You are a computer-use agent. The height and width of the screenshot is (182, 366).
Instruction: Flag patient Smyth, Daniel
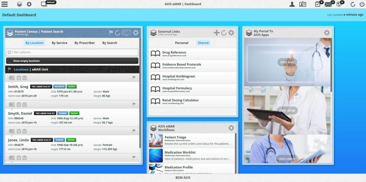[x=134, y=104]
